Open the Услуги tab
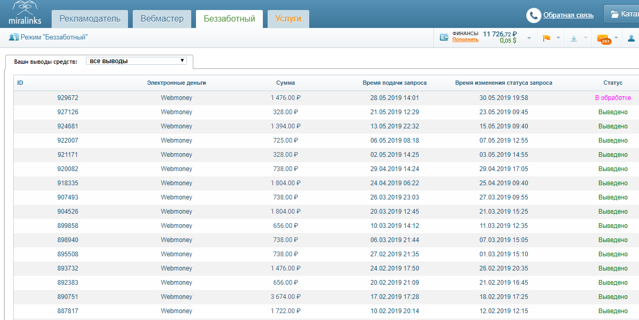639x320 pixels. click(x=288, y=19)
